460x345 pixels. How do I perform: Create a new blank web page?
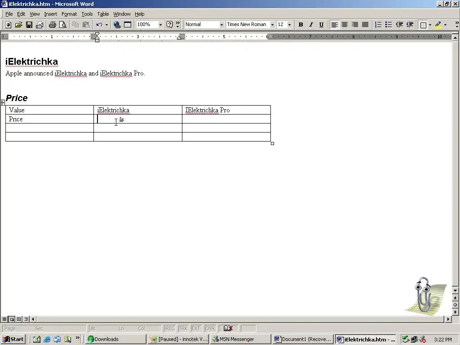coord(8,25)
